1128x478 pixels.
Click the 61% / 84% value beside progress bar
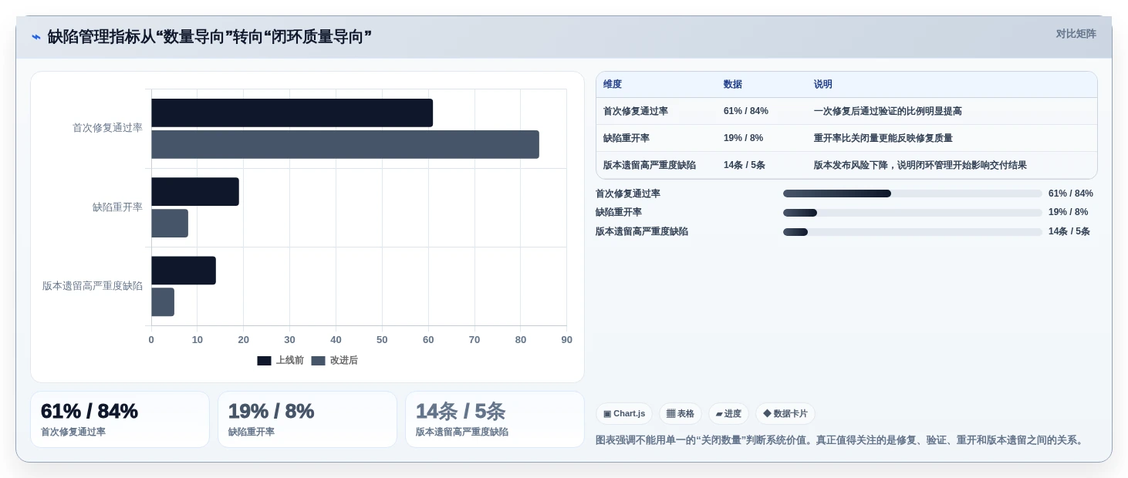[x=1071, y=194]
